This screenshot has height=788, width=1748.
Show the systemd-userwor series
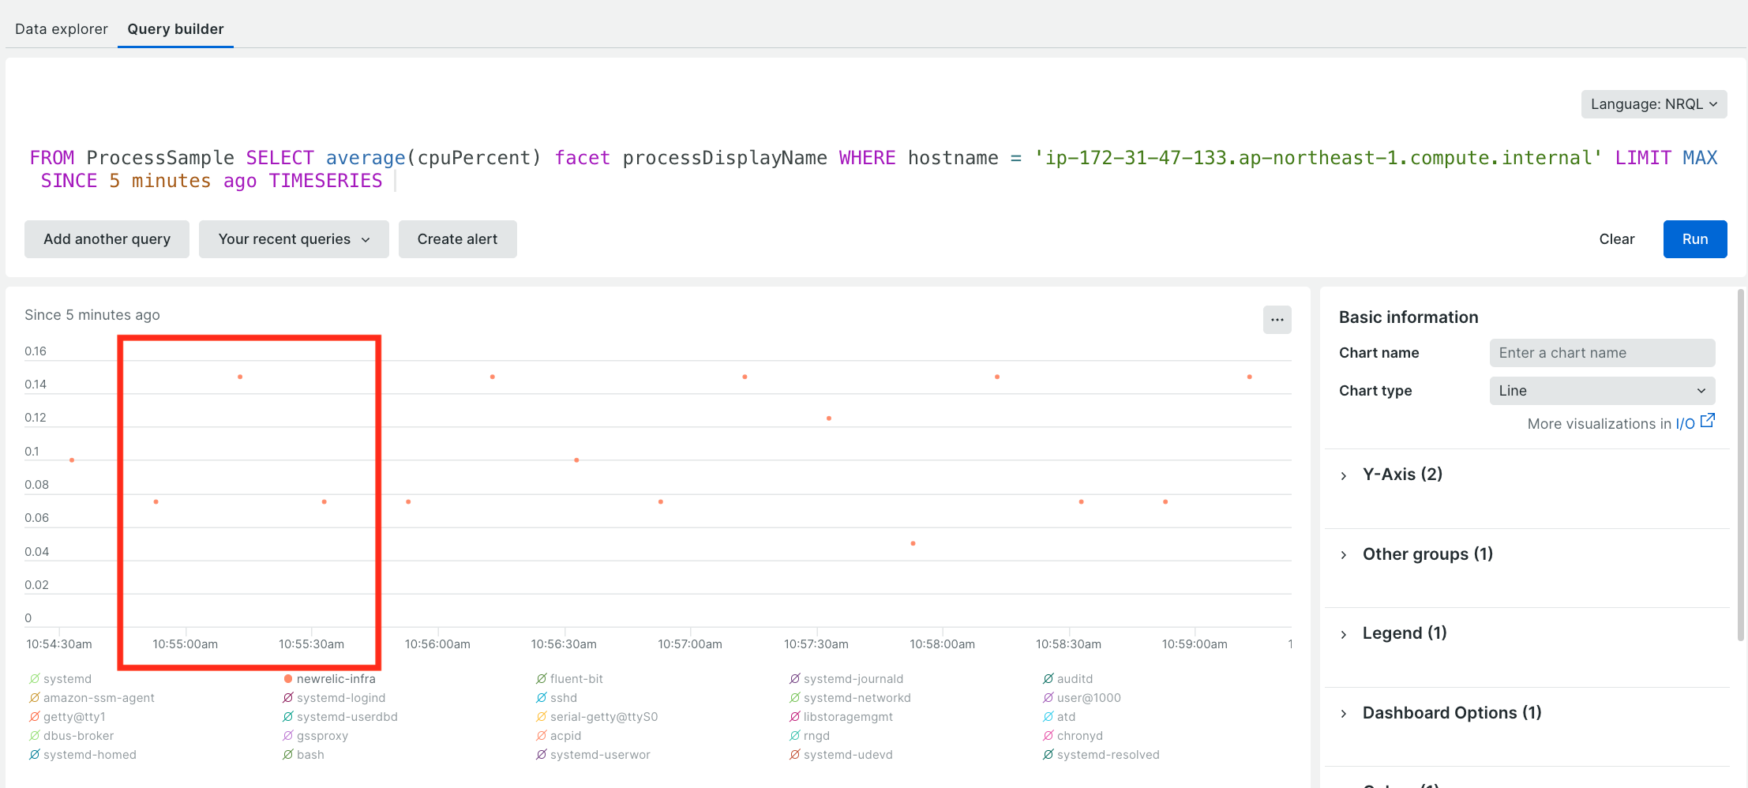point(594,755)
